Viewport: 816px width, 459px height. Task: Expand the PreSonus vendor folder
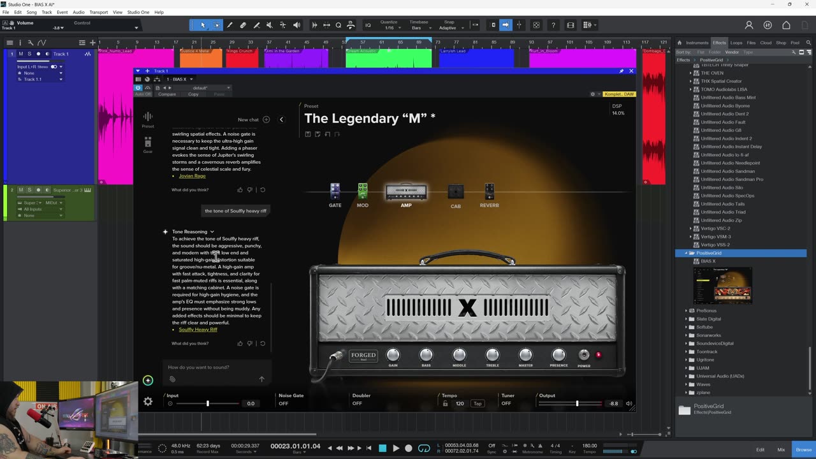(687, 311)
